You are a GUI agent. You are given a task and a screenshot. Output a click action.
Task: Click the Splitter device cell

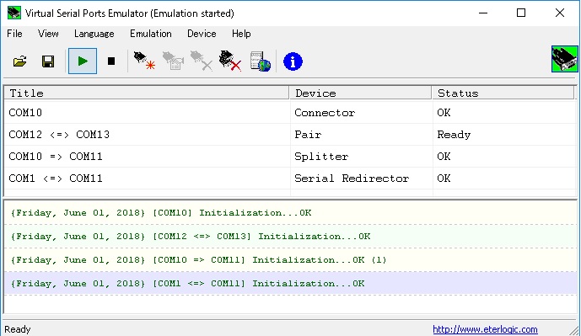[x=321, y=156]
